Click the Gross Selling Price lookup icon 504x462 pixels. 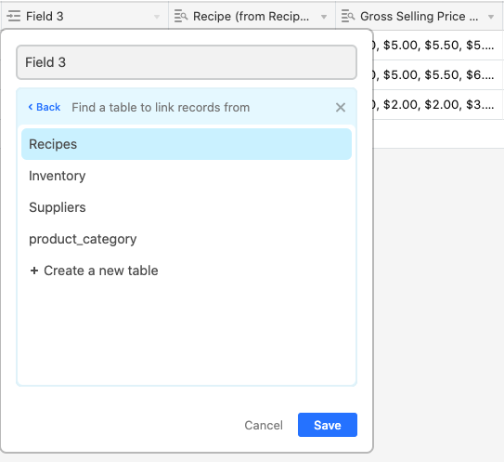pos(348,16)
